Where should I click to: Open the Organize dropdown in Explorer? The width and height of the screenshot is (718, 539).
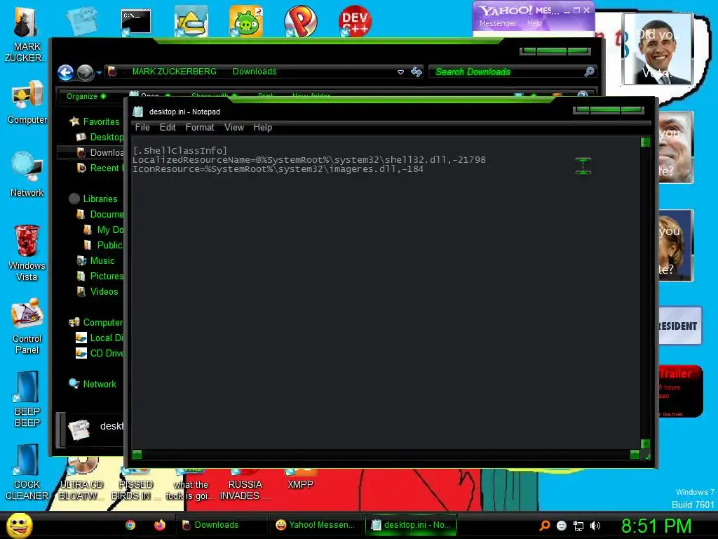[86, 96]
